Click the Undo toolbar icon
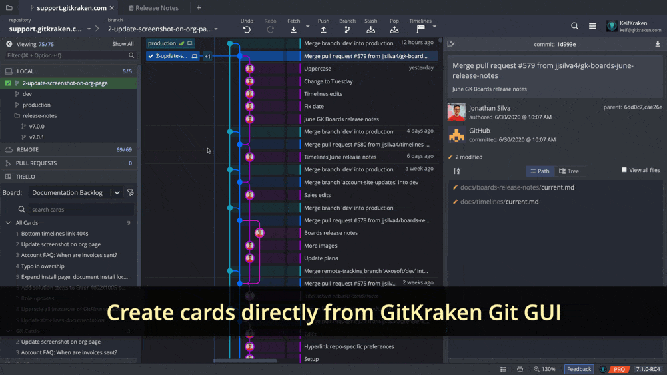Screen dimensions: 667x375 (247, 29)
